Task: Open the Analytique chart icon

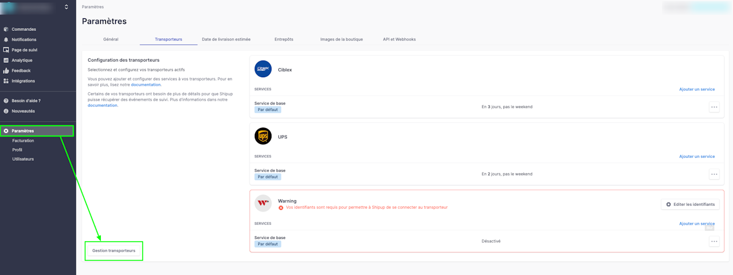Action: pos(6,60)
